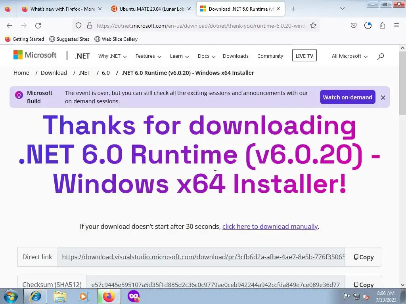Click here to download manually link

270,226
